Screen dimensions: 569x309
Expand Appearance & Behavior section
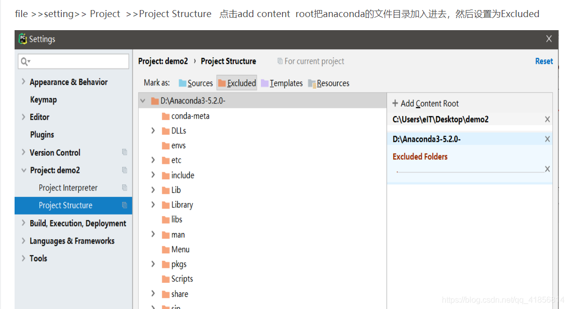(x=24, y=81)
